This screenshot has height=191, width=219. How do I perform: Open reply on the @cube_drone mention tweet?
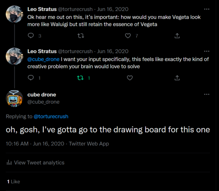point(31,78)
